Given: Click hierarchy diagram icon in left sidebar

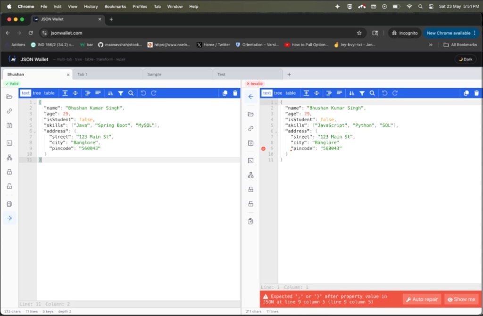Looking at the screenshot, I should tap(9, 158).
